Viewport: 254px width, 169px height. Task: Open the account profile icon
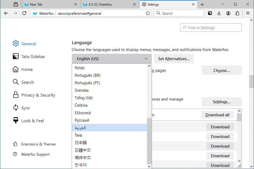[228, 13]
